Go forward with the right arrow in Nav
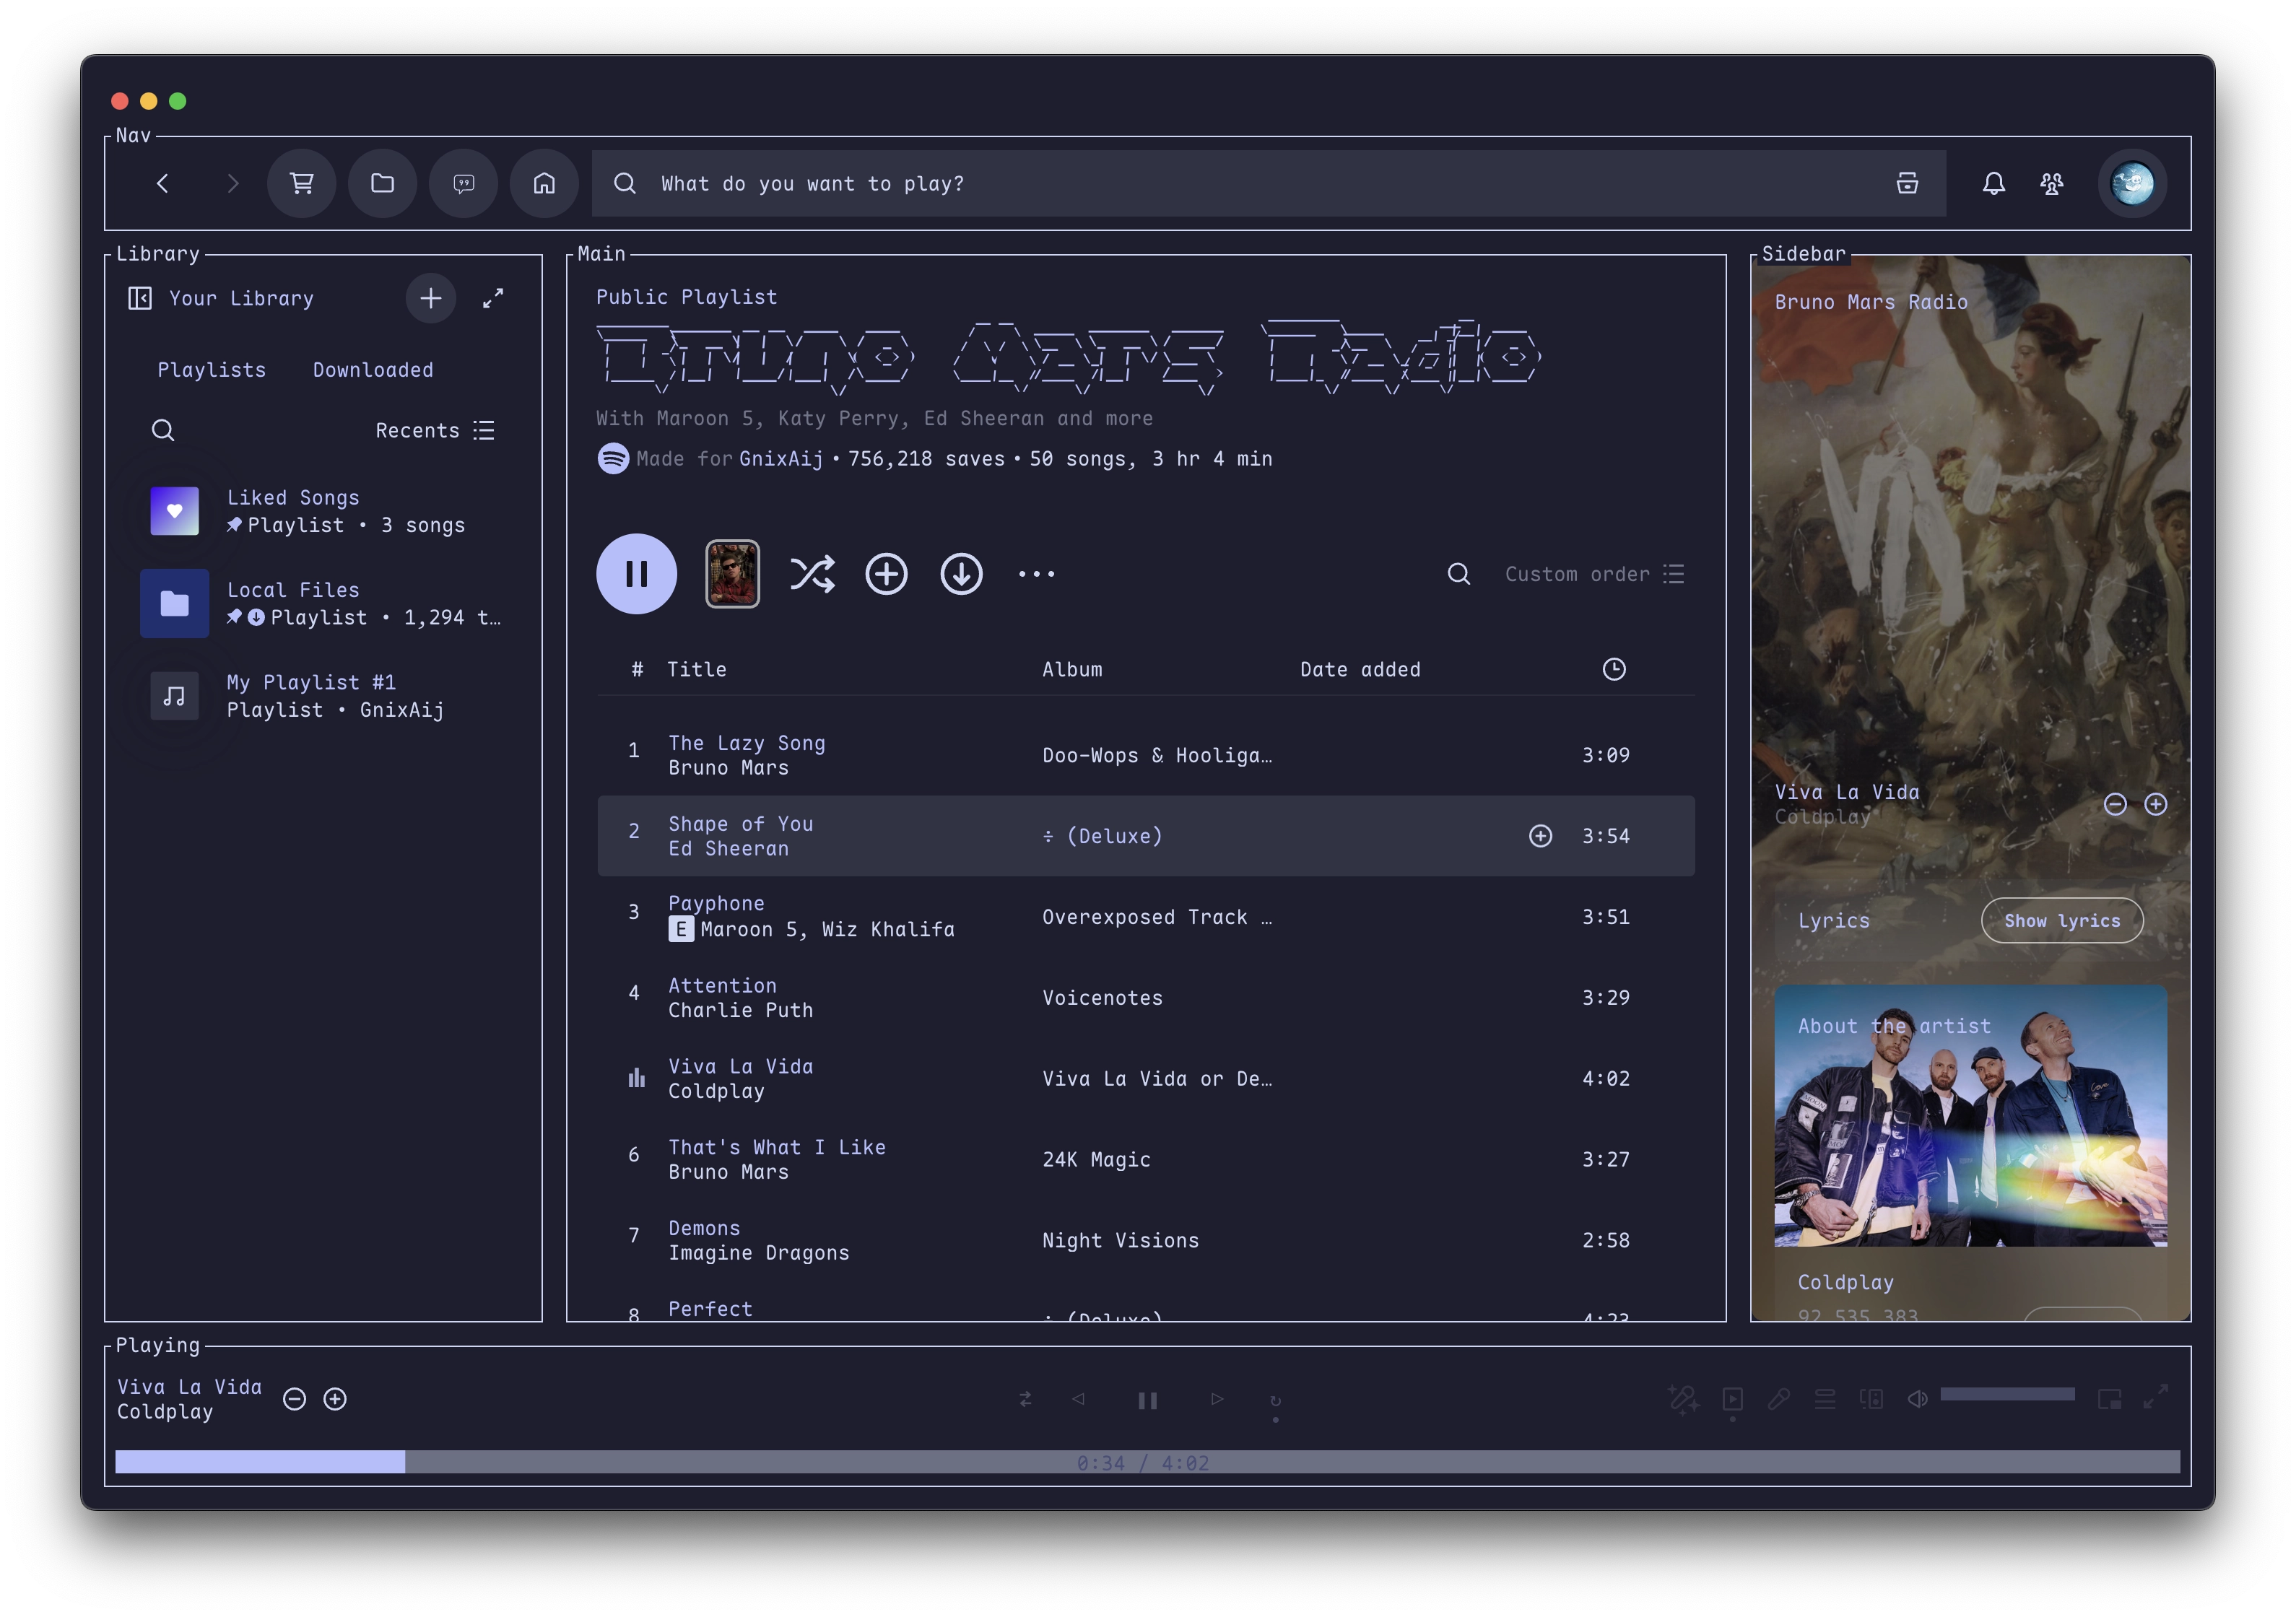Viewport: 2296px width, 1617px height. click(232, 183)
